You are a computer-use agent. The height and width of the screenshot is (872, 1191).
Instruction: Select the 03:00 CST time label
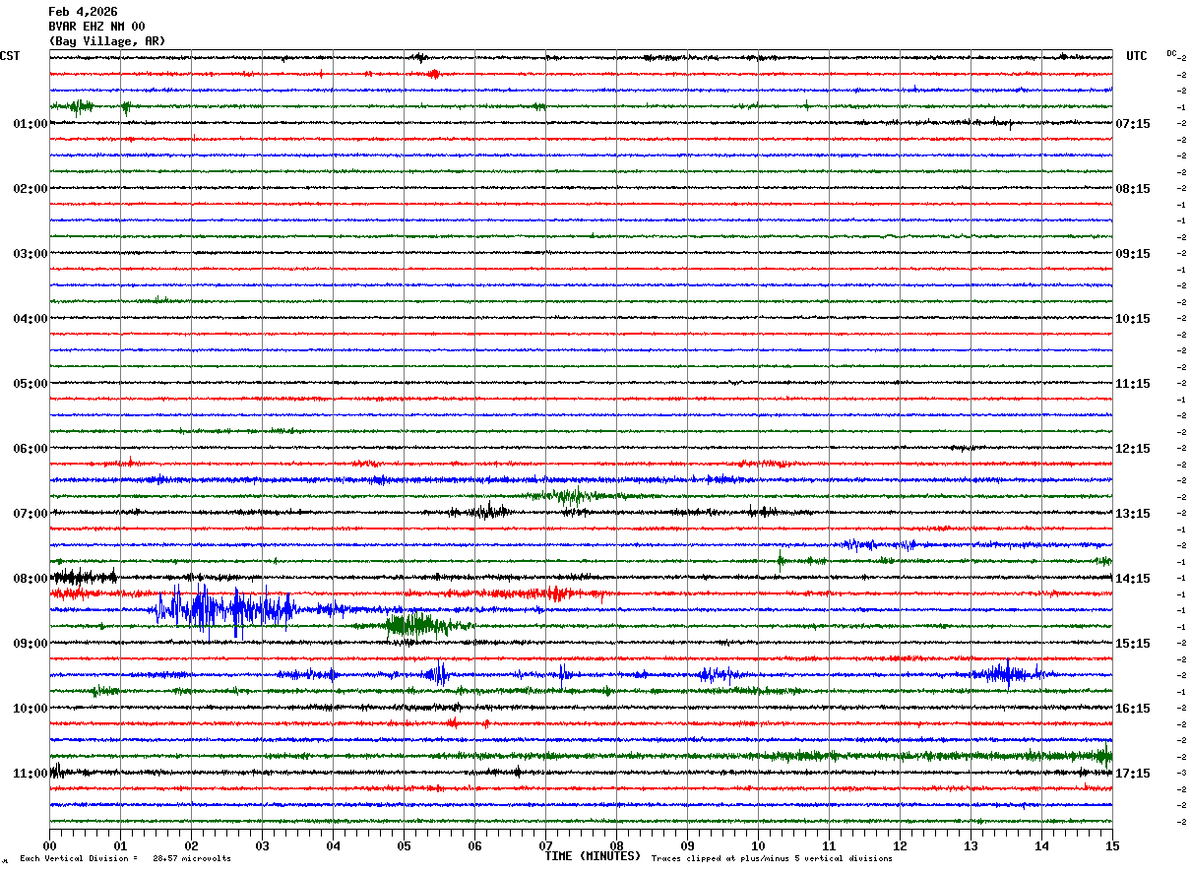30,254
